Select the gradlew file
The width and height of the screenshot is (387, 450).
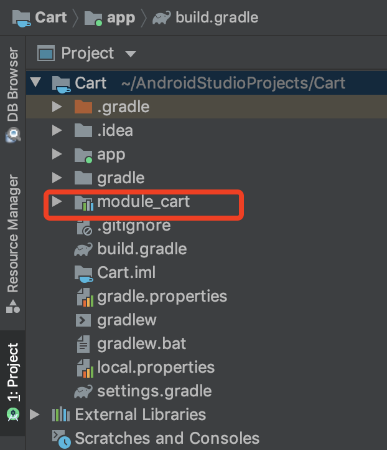pos(206,320)
